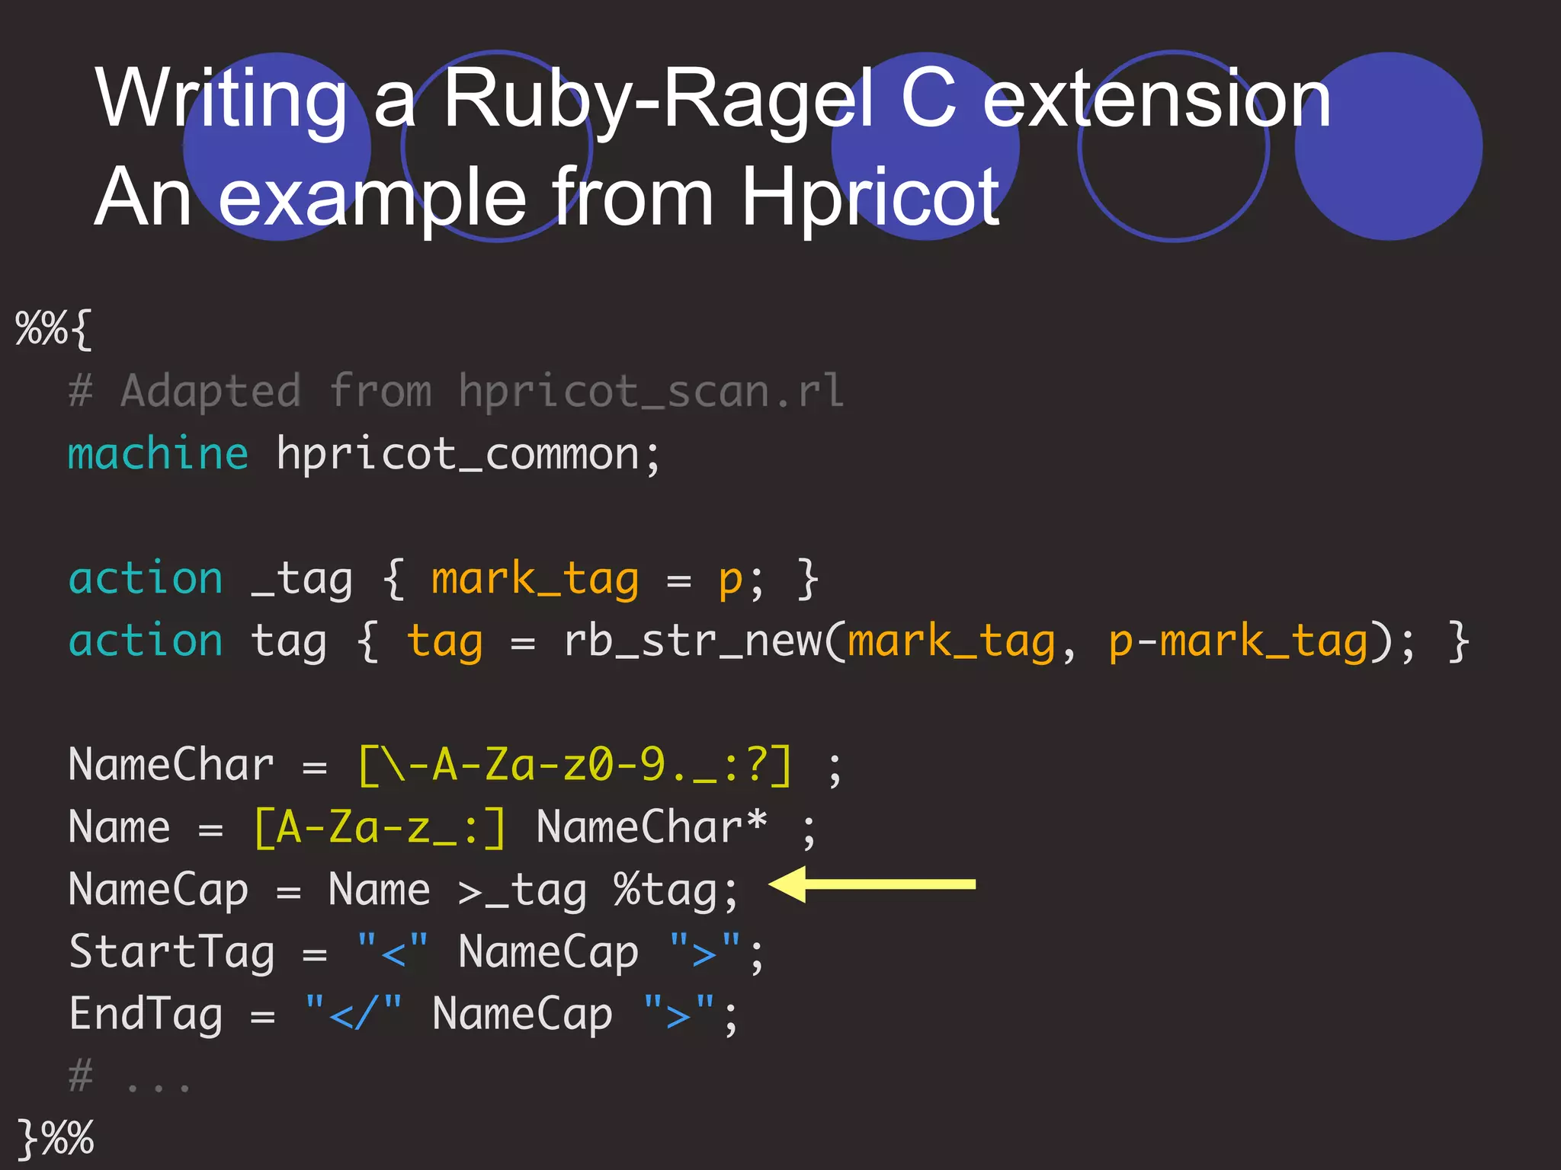The width and height of the screenshot is (1561, 1170).
Task: Click the 'NameChar = [\-A-Za-z0-9._:?]' line
Action: 455,766
